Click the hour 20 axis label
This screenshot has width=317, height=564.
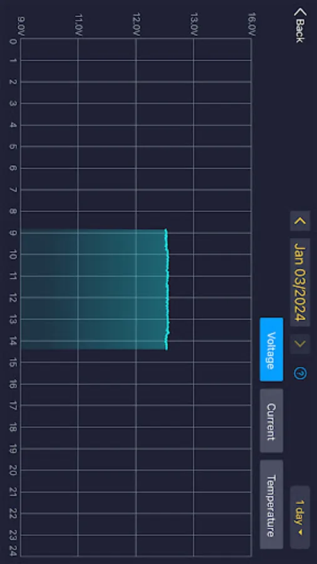tap(13, 470)
